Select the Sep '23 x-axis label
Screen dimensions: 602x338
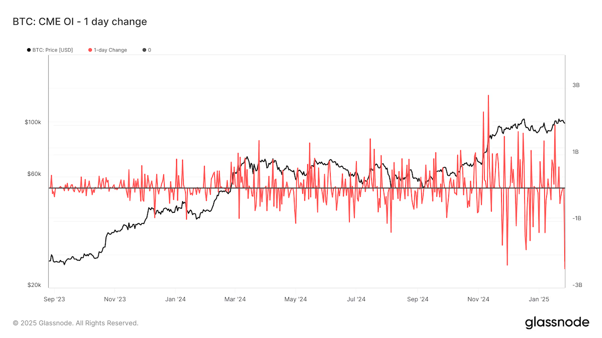54,299
